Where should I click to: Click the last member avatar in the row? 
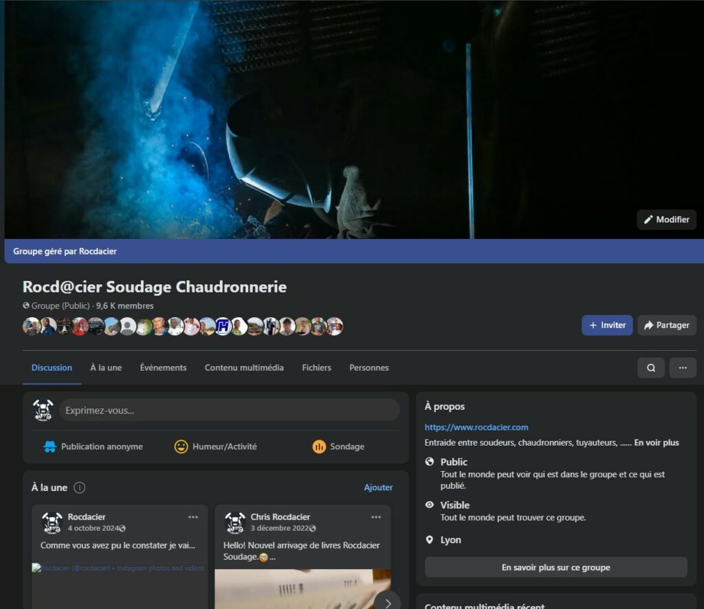(x=335, y=326)
